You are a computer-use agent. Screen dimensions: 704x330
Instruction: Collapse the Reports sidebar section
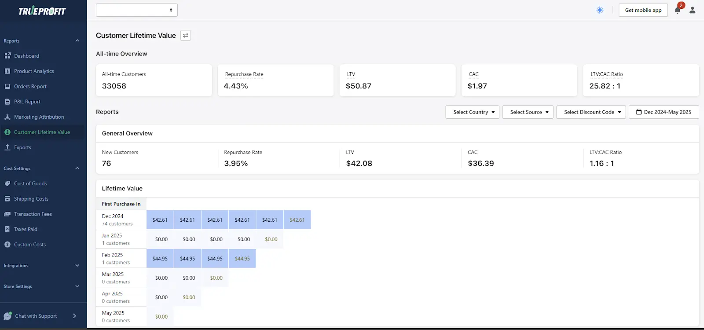77,41
